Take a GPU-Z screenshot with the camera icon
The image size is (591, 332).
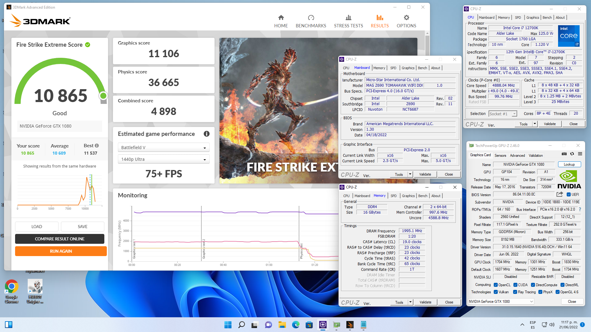click(564, 154)
